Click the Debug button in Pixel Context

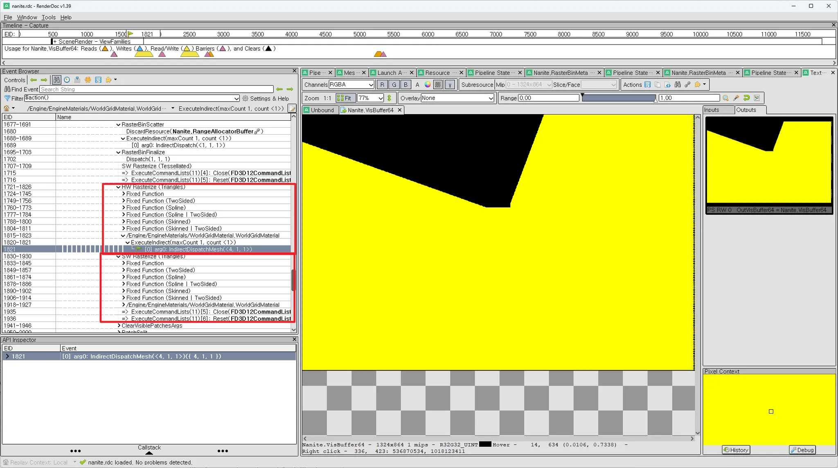click(x=802, y=450)
